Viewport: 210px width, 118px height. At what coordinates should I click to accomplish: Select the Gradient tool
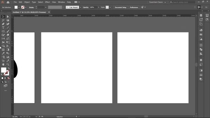click(8, 49)
